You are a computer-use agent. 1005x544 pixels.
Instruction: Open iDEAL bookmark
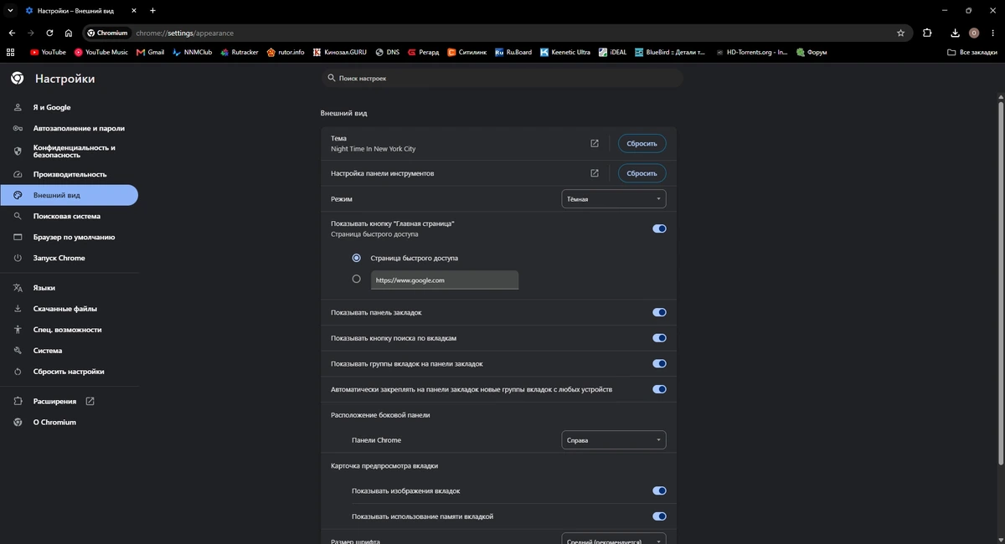pos(613,52)
